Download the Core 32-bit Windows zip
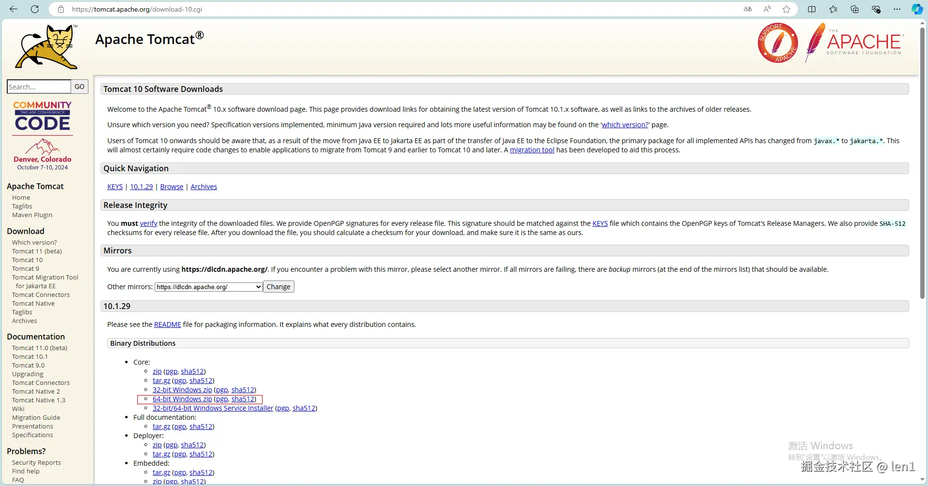This screenshot has width=928, height=486. (x=182, y=390)
